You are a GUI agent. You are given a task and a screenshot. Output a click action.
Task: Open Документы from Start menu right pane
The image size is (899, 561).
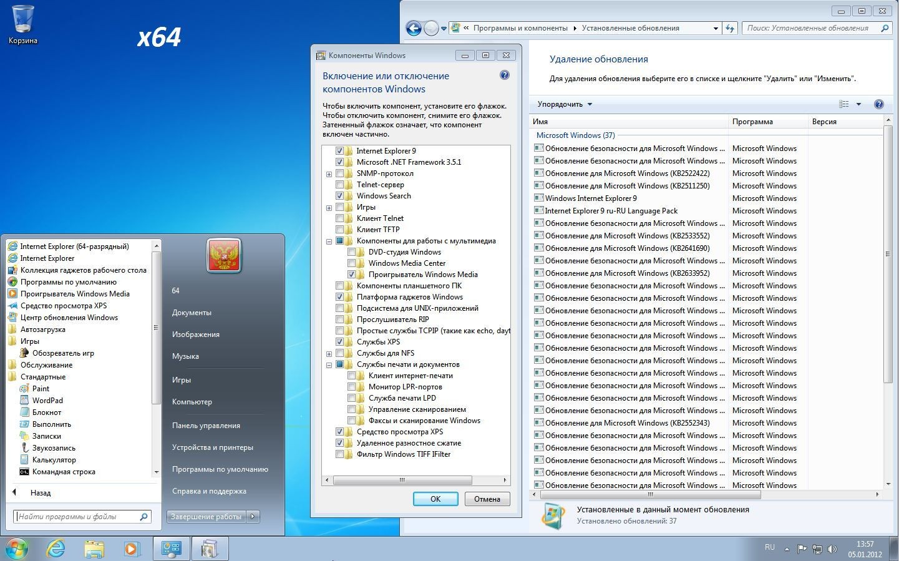pyautogui.click(x=192, y=313)
